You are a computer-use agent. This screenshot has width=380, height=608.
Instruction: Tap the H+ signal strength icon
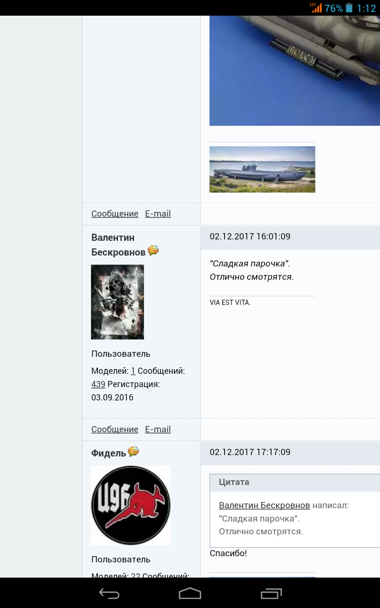(316, 8)
